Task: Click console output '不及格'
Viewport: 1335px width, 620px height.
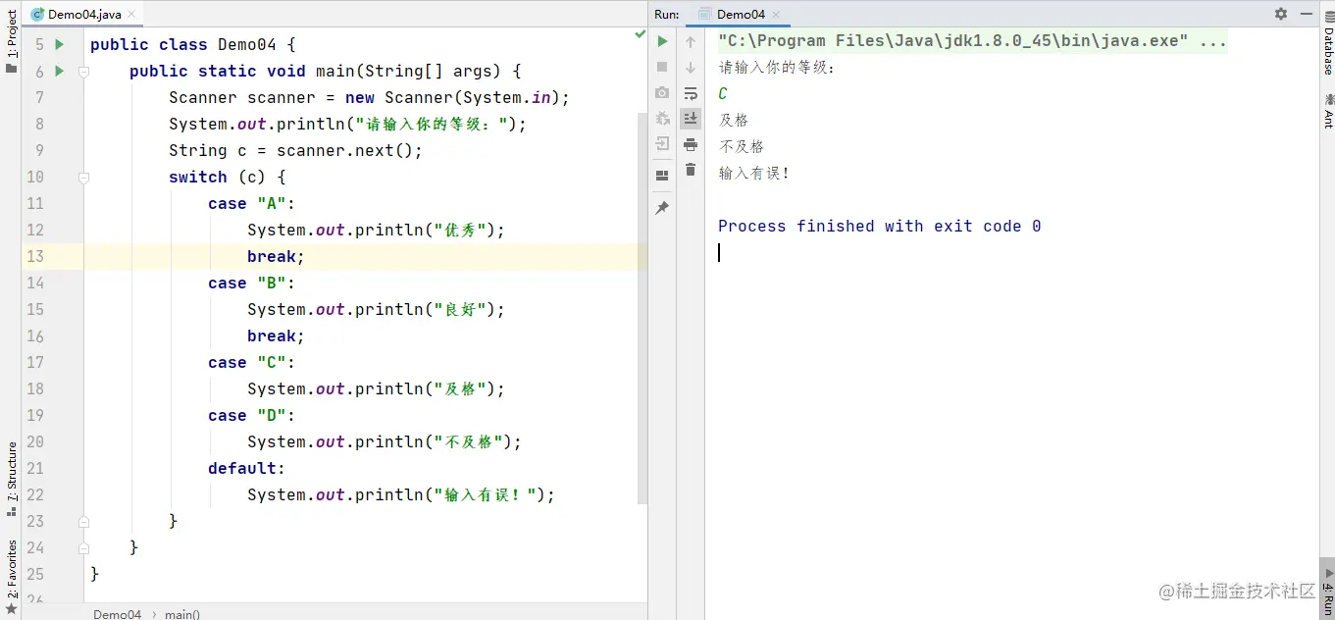Action: 742,146
